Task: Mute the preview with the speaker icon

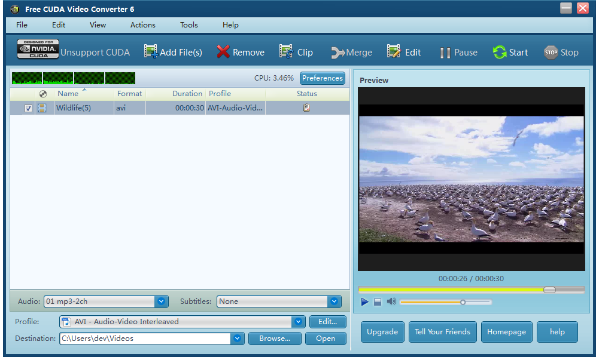Action: pyautogui.click(x=391, y=301)
